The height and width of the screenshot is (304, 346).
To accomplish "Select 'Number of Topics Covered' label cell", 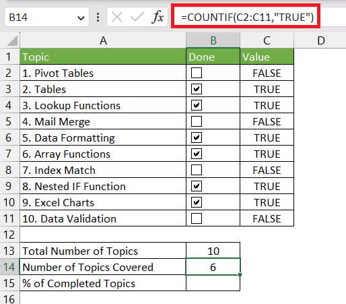I will click(103, 267).
